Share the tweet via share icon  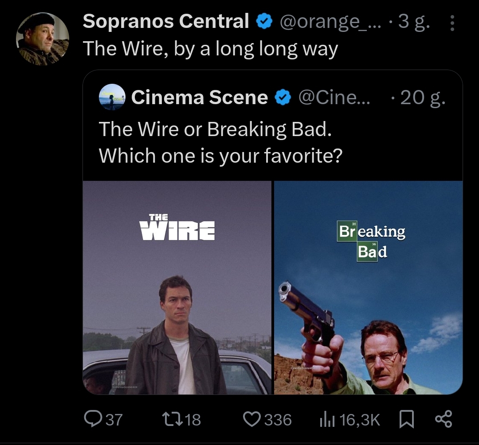(444, 419)
